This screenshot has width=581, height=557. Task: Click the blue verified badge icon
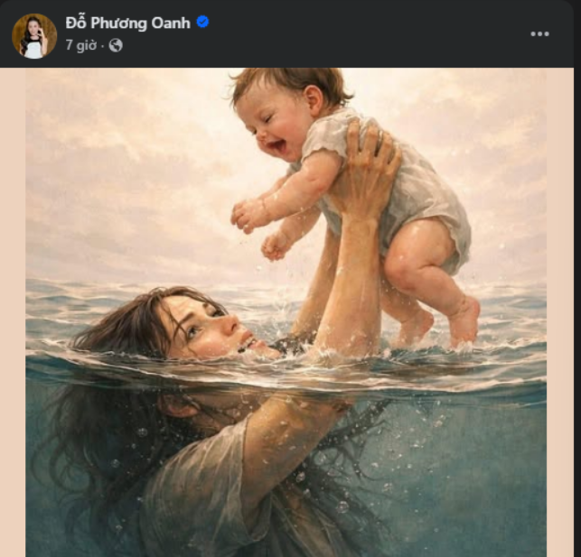pos(202,23)
